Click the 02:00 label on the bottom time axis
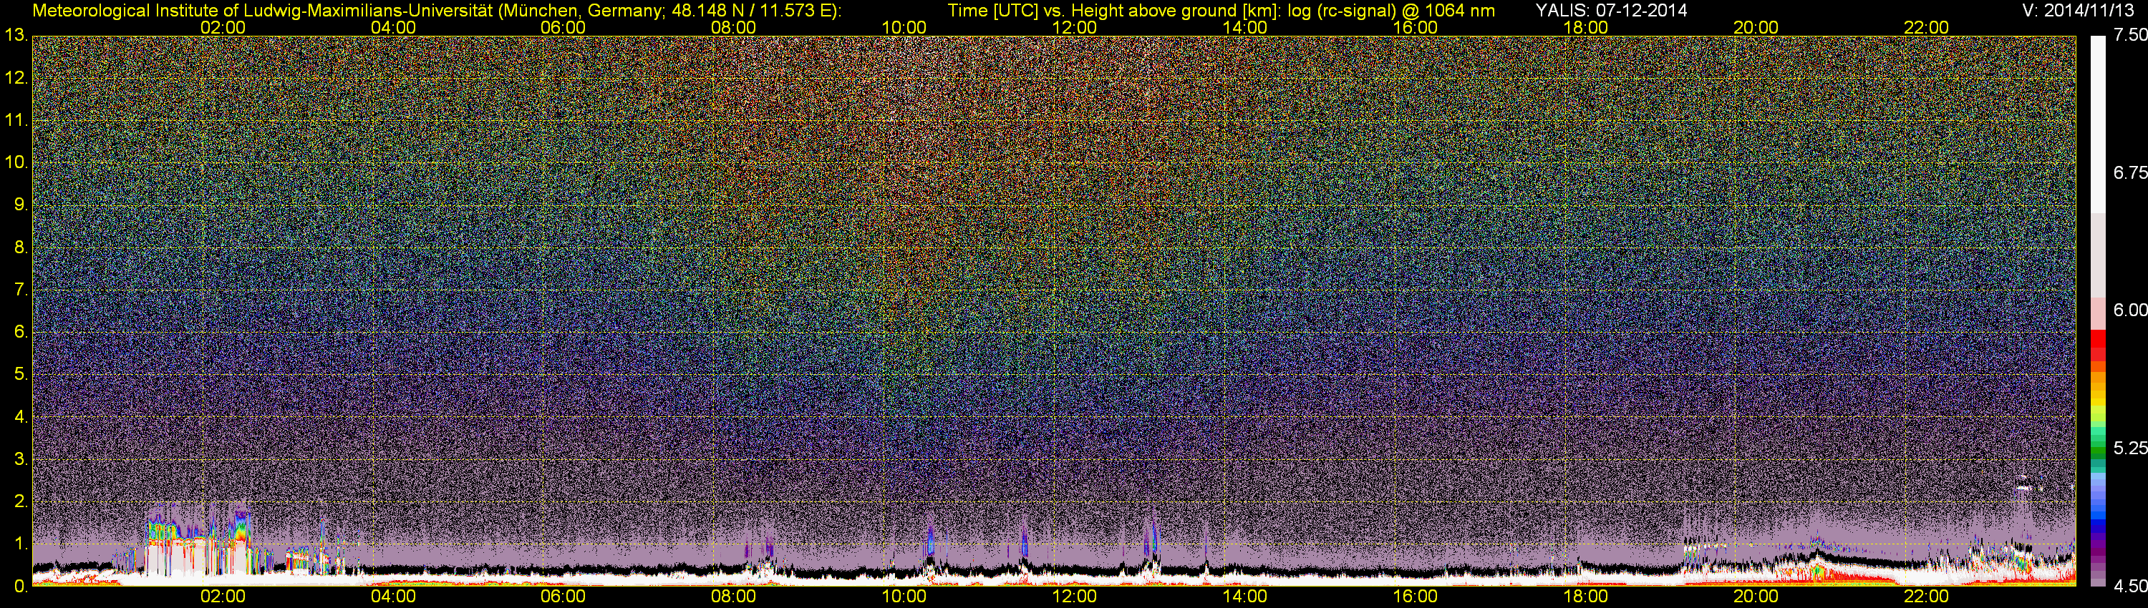The image size is (2148, 608). tap(223, 597)
